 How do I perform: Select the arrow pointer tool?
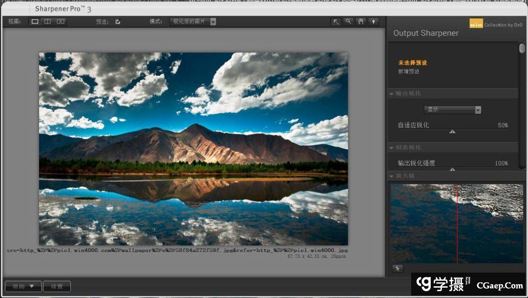(x=336, y=21)
